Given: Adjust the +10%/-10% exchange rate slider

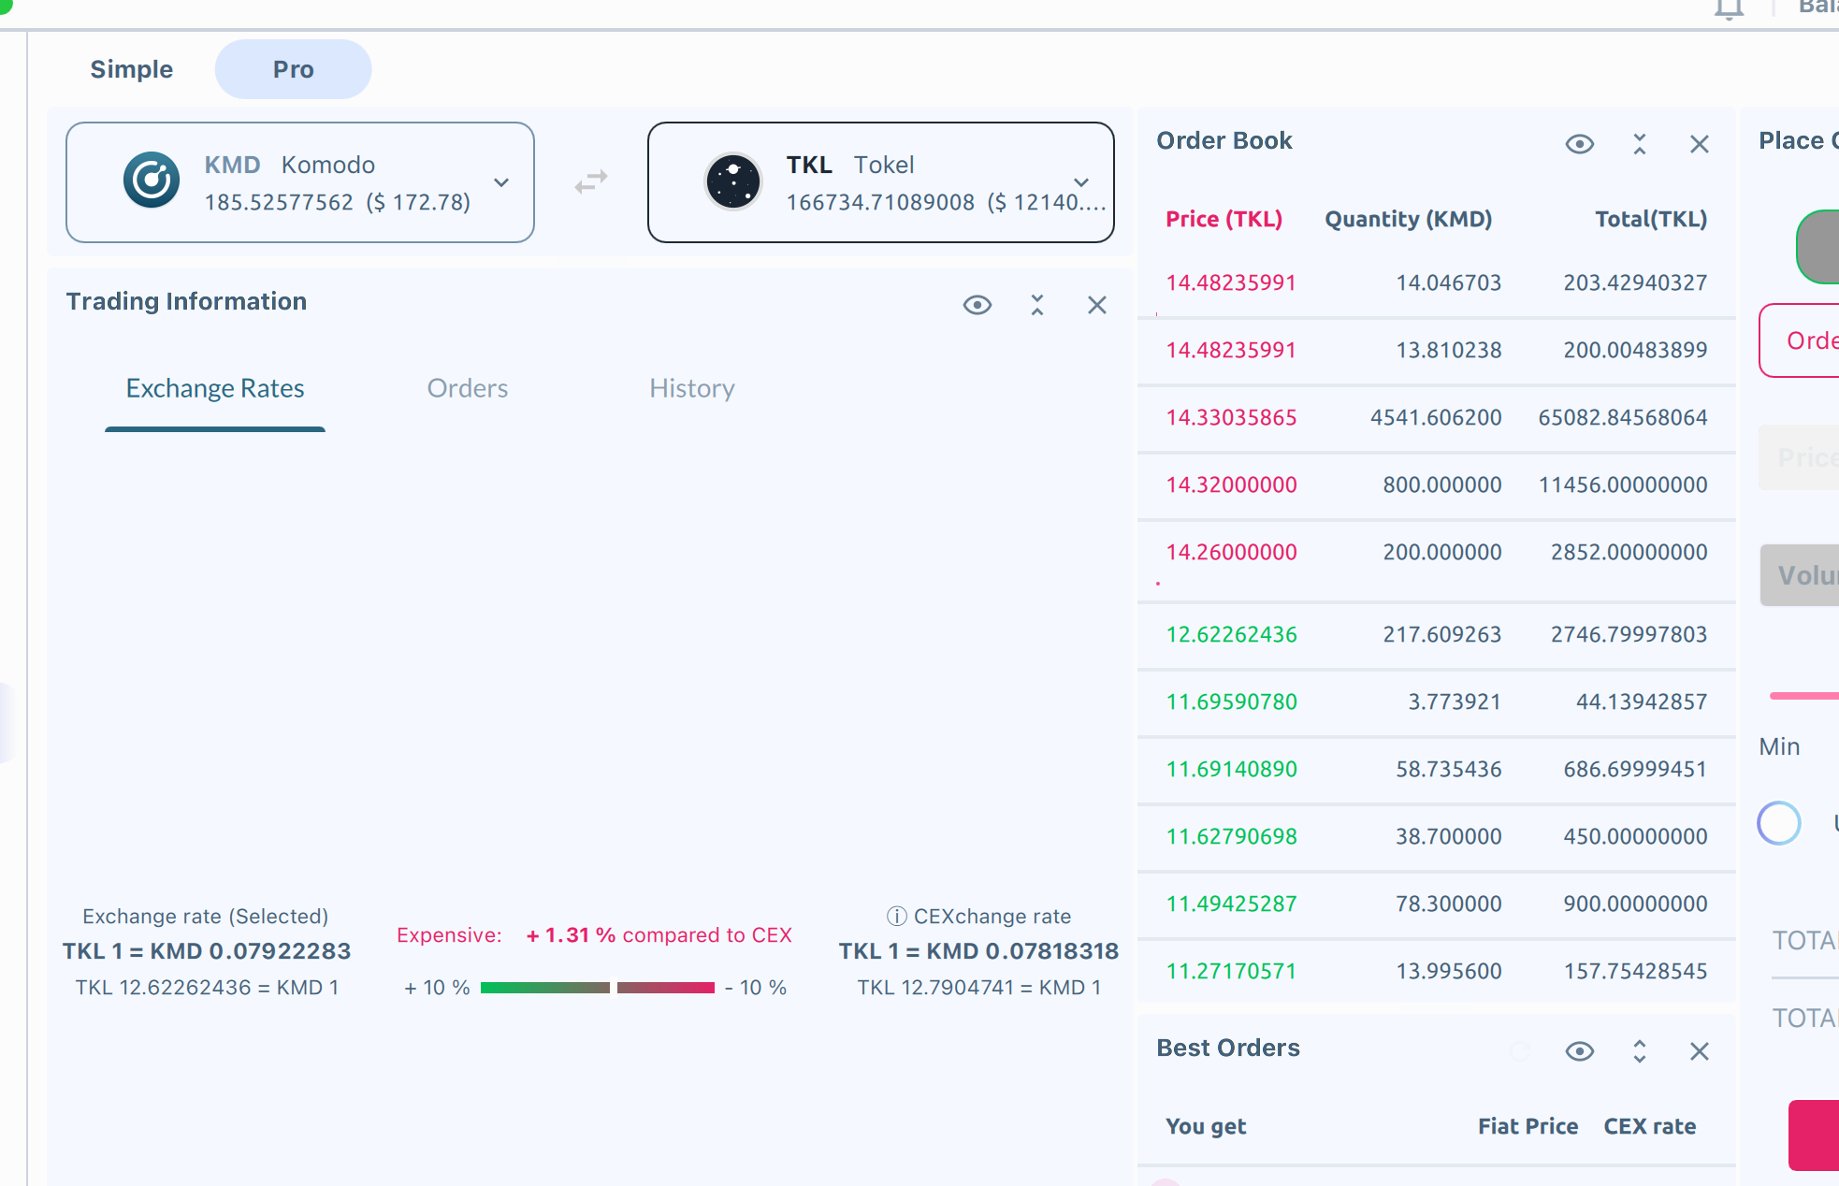Looking at the screenshot, I should [613, 987].
